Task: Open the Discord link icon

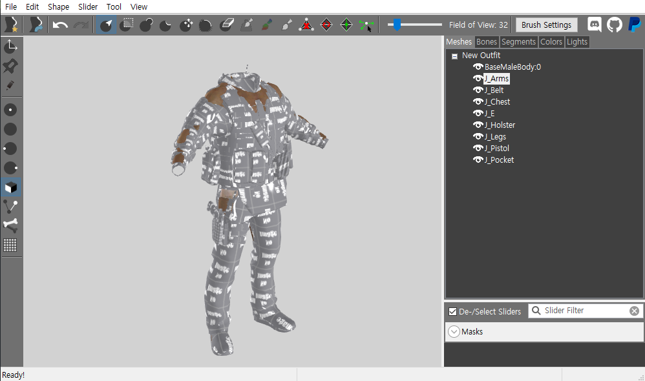Action: [x=594, y=25]
